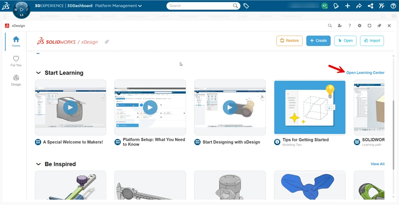Copy the xDesign link icon
The image size is (399, 205).
[x=107, y=41]
